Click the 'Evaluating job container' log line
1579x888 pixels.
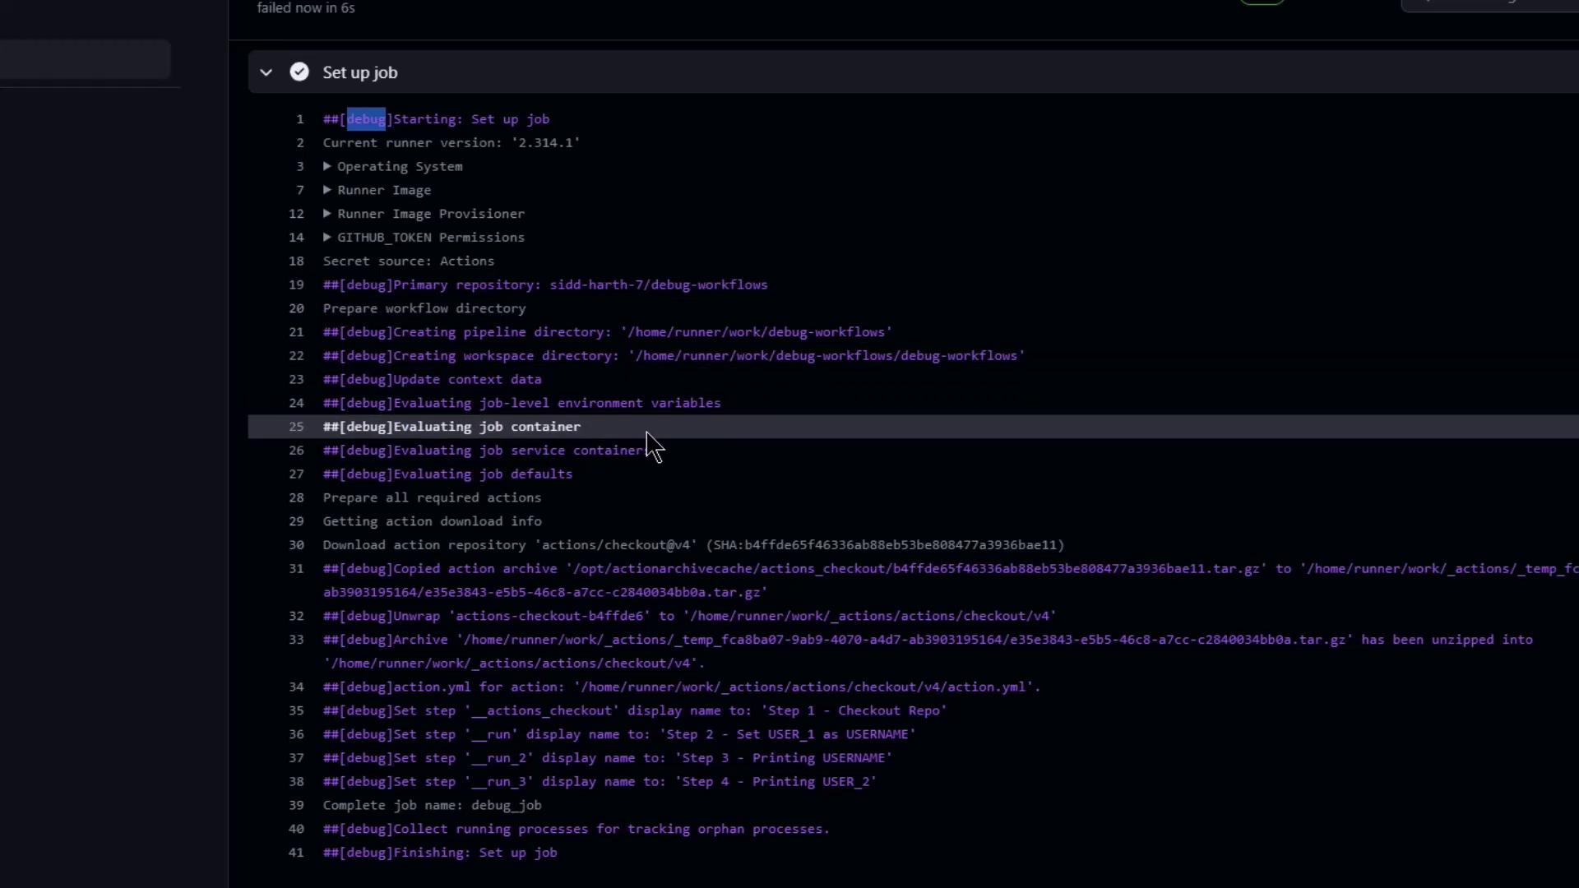pos(451,427)
